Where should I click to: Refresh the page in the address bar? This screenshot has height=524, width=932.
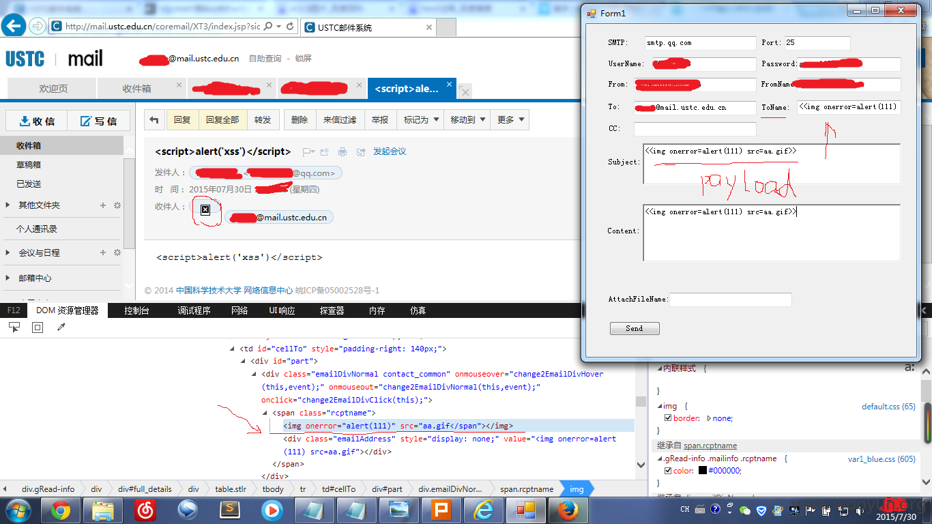pos(291,26)
